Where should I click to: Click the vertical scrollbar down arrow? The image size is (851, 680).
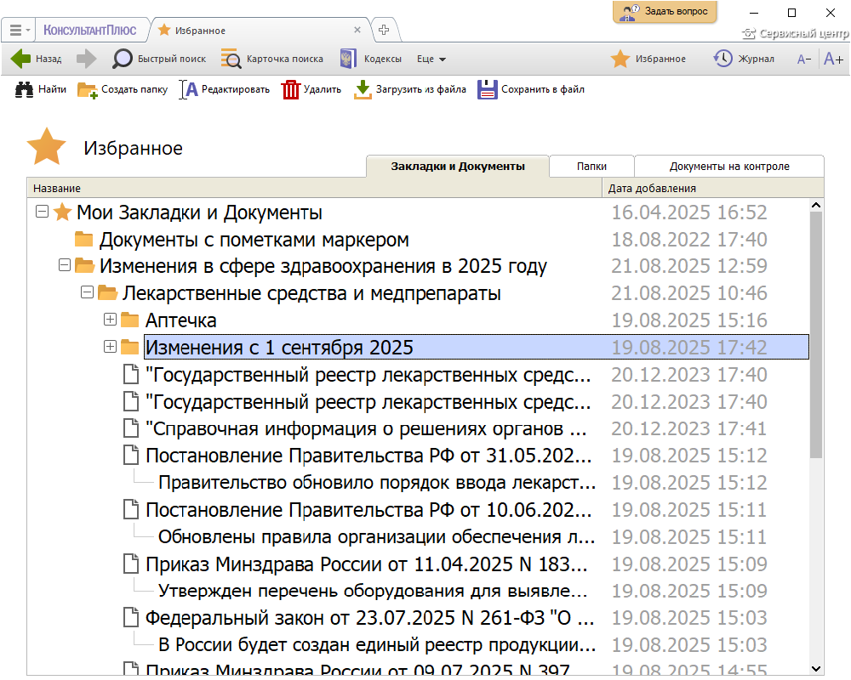click(816, 668)
